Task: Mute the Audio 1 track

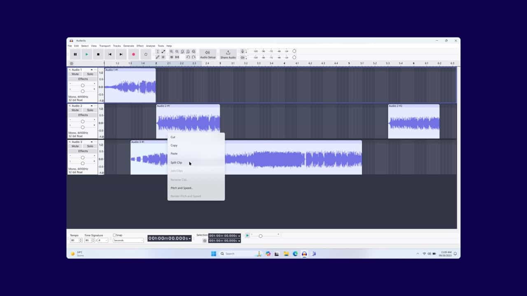Action: tap(75, 74)
